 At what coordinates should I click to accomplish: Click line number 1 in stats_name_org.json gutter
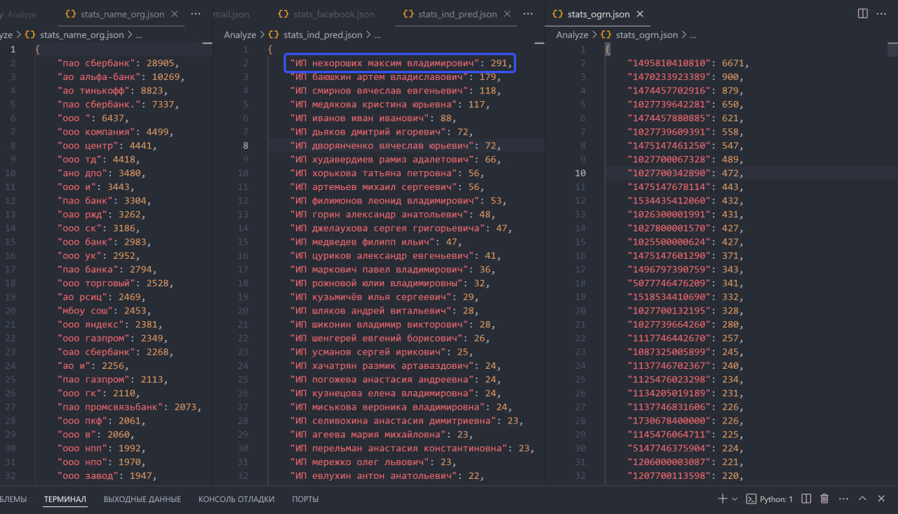(x=13, y=50)
